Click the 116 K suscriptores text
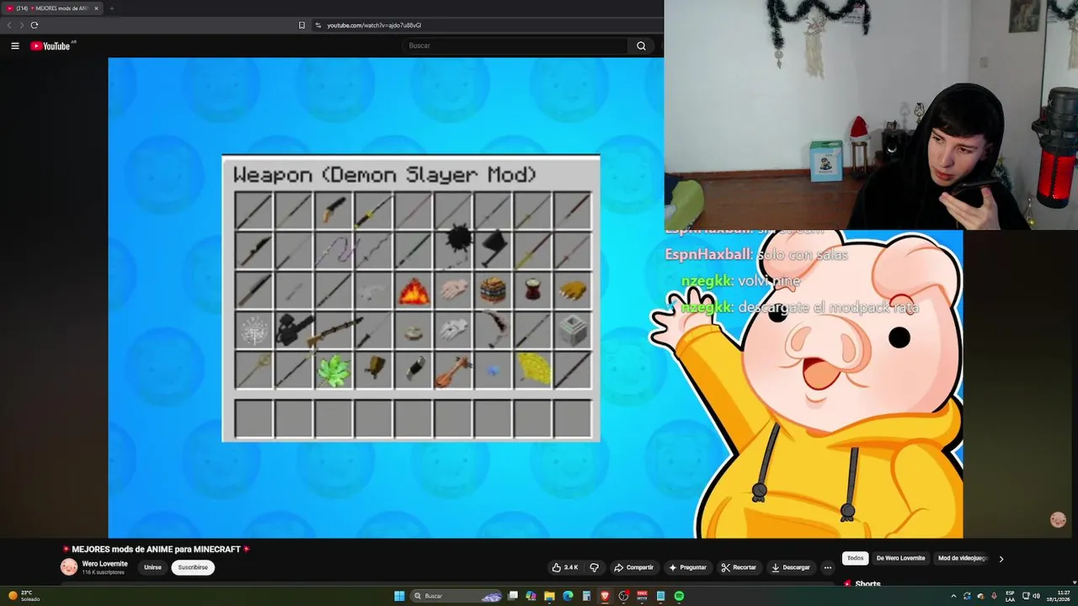 click(x=103, y=572)
